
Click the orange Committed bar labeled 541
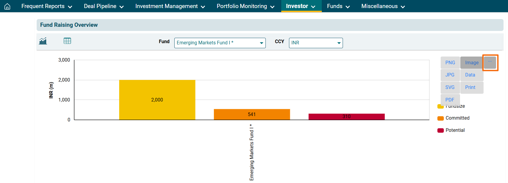pyautogui.click(x=252, y=115)
